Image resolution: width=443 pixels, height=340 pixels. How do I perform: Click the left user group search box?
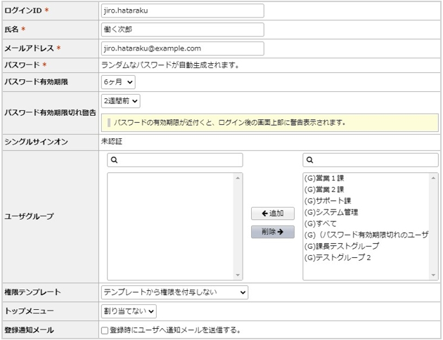click(175, 160)
